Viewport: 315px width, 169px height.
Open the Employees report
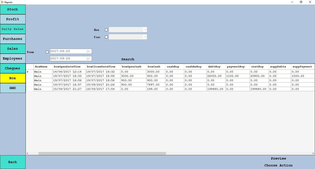coord(13,58)
